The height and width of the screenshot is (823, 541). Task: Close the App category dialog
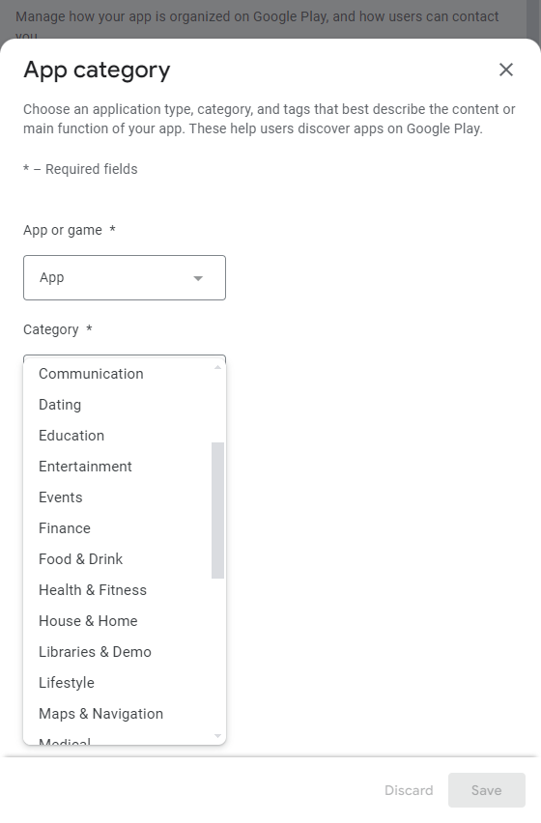click(x=506, y=70)
